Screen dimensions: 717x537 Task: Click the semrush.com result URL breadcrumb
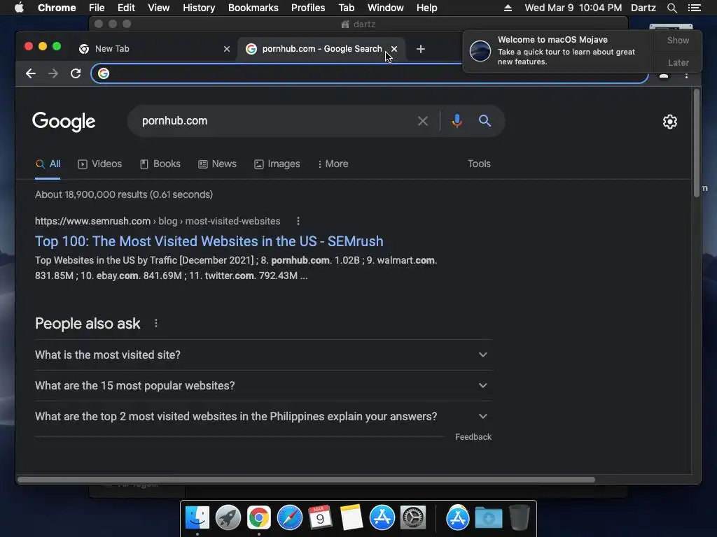[x=158, y=221]
